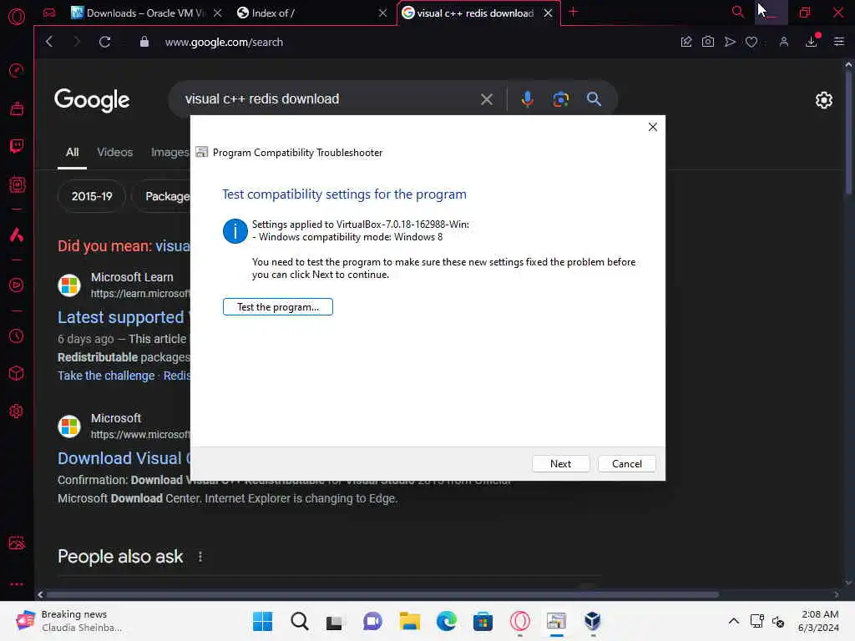
Task: Click the 2015-19 filter chip
Action: pos(92,196)
